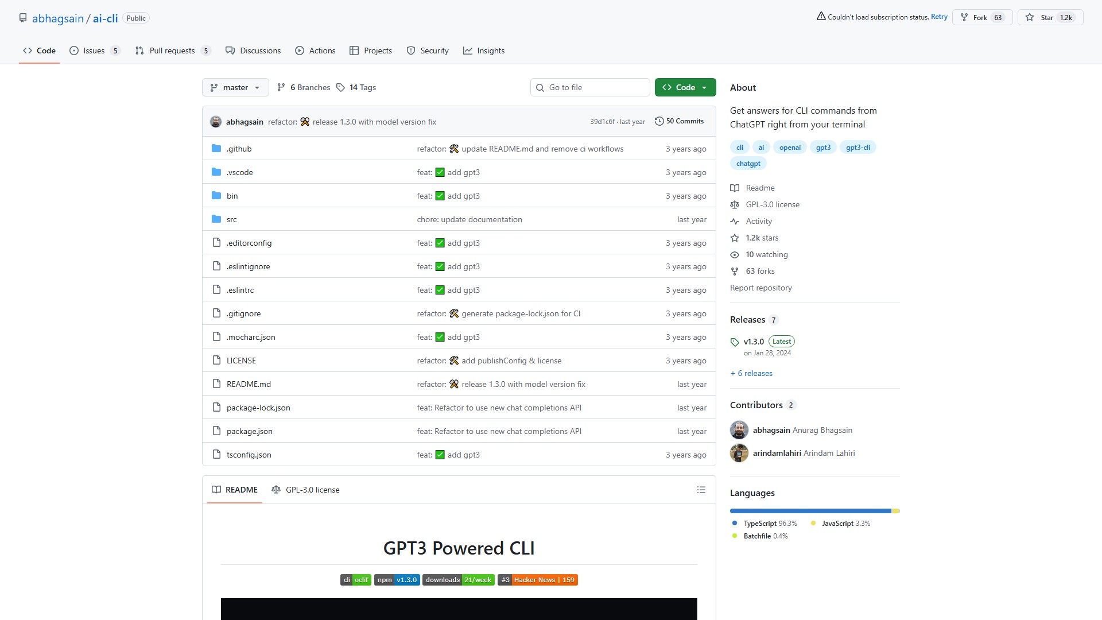Click the 10 watching eye icon
The width and height of the screenshot is (1102, 620).
[735, 254]
